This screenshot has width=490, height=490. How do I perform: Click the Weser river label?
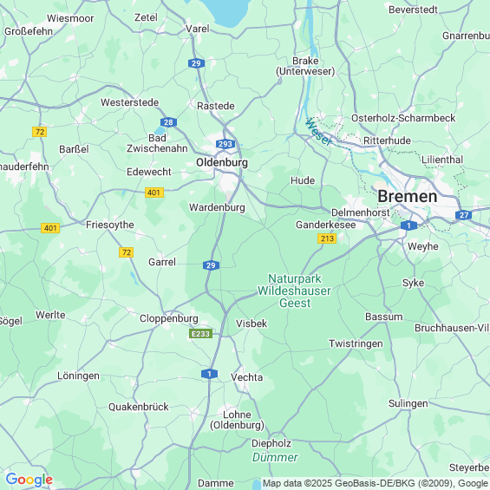point(318,132)
